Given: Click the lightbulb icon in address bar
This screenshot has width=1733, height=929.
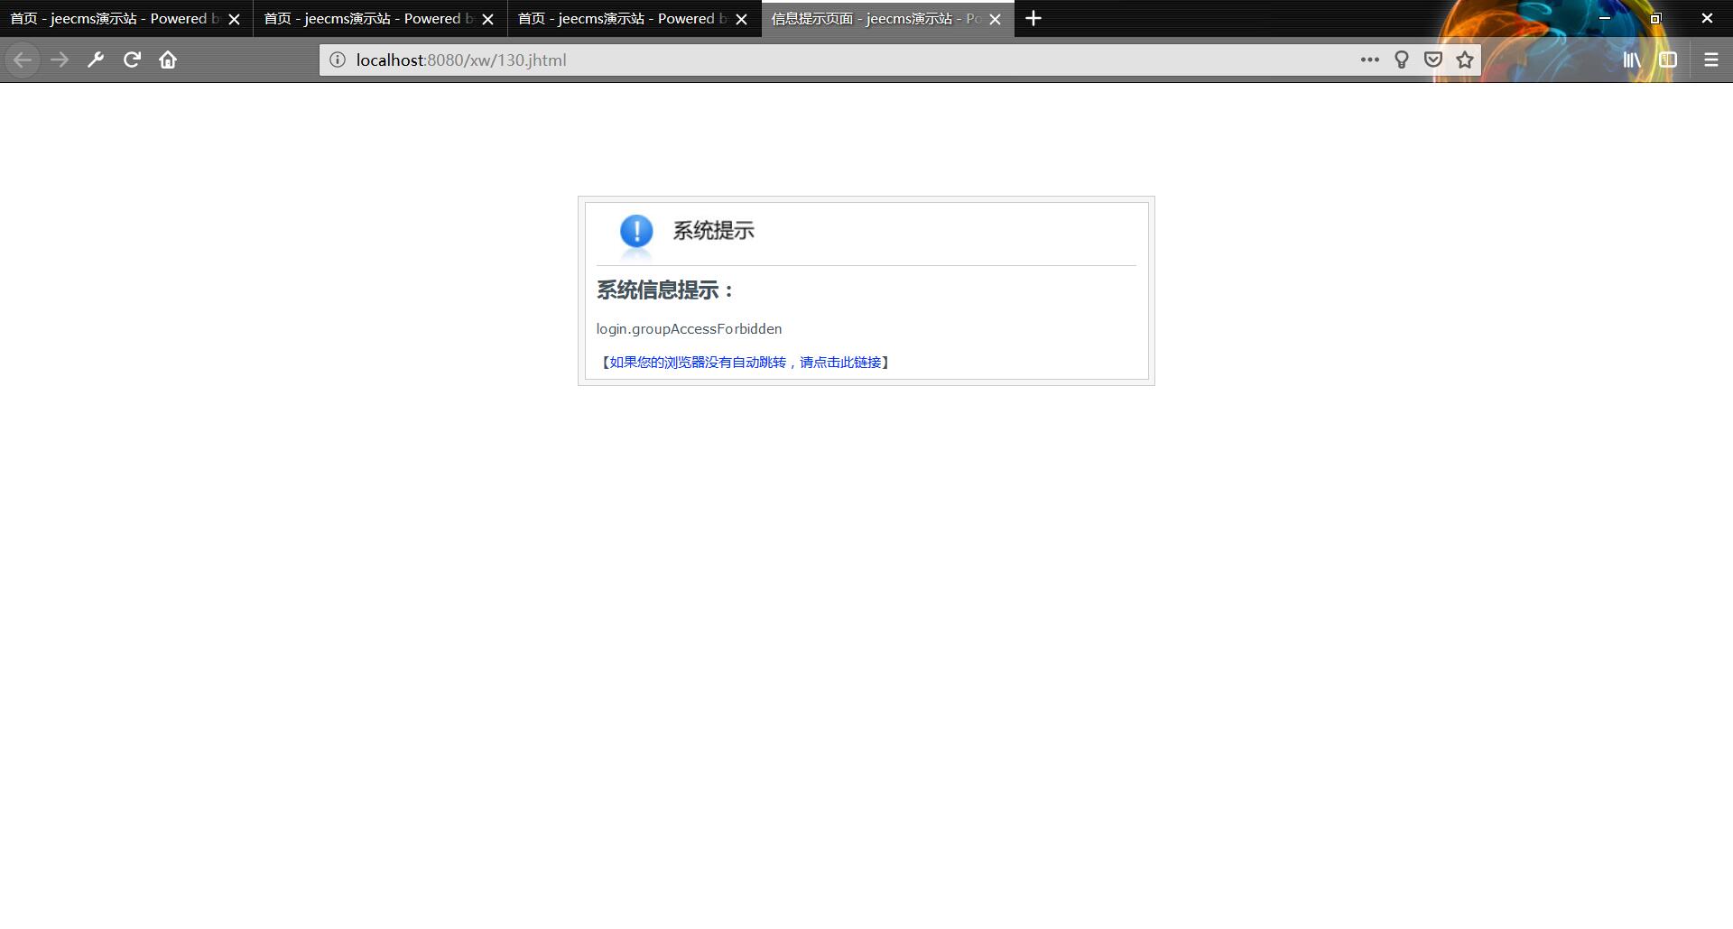Looking at the screenshot, I should (1402, 60).
